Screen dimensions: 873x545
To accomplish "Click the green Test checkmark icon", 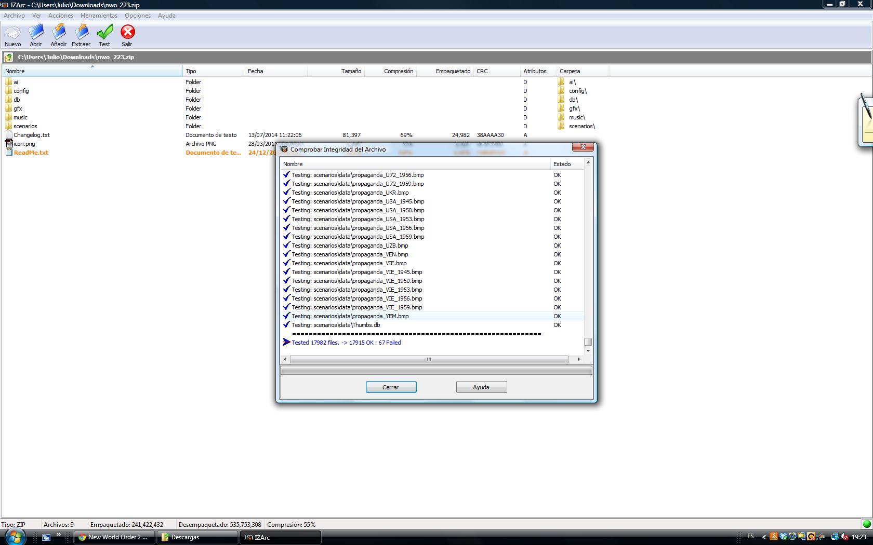I will click(x=104, y=33).
